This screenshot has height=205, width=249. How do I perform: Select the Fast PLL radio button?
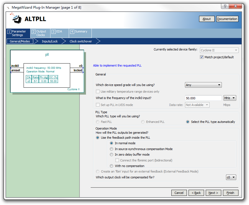click(x=98, y=122)
